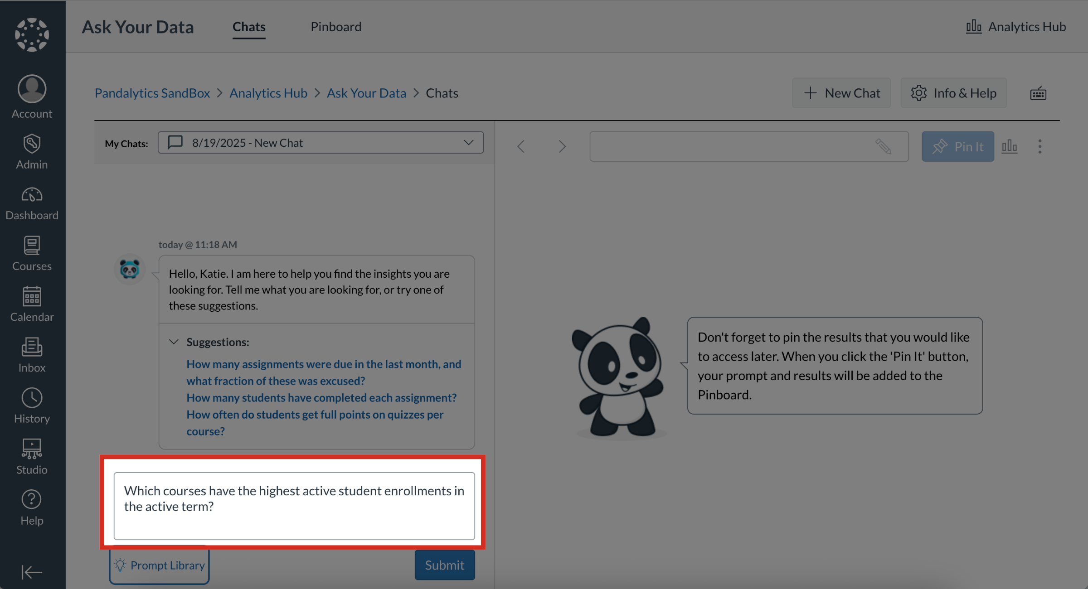Open the Inbox
1088x589 pixels.
tap(32, 356)
